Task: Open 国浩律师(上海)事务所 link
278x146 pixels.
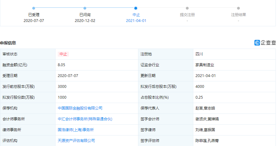Action: pos(76,130)
